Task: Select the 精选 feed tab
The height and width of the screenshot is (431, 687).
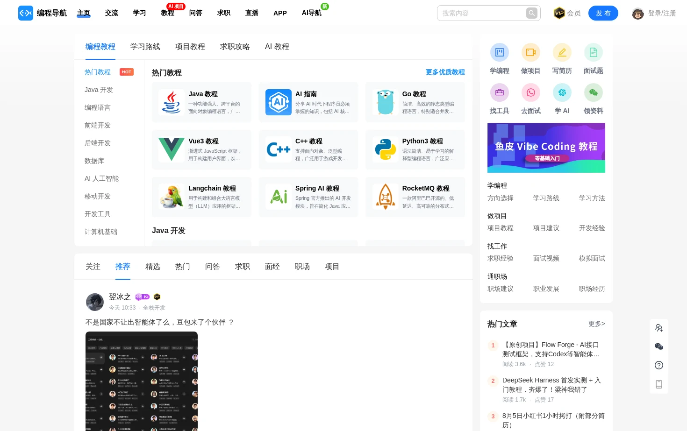Action: tap(153, 267)
